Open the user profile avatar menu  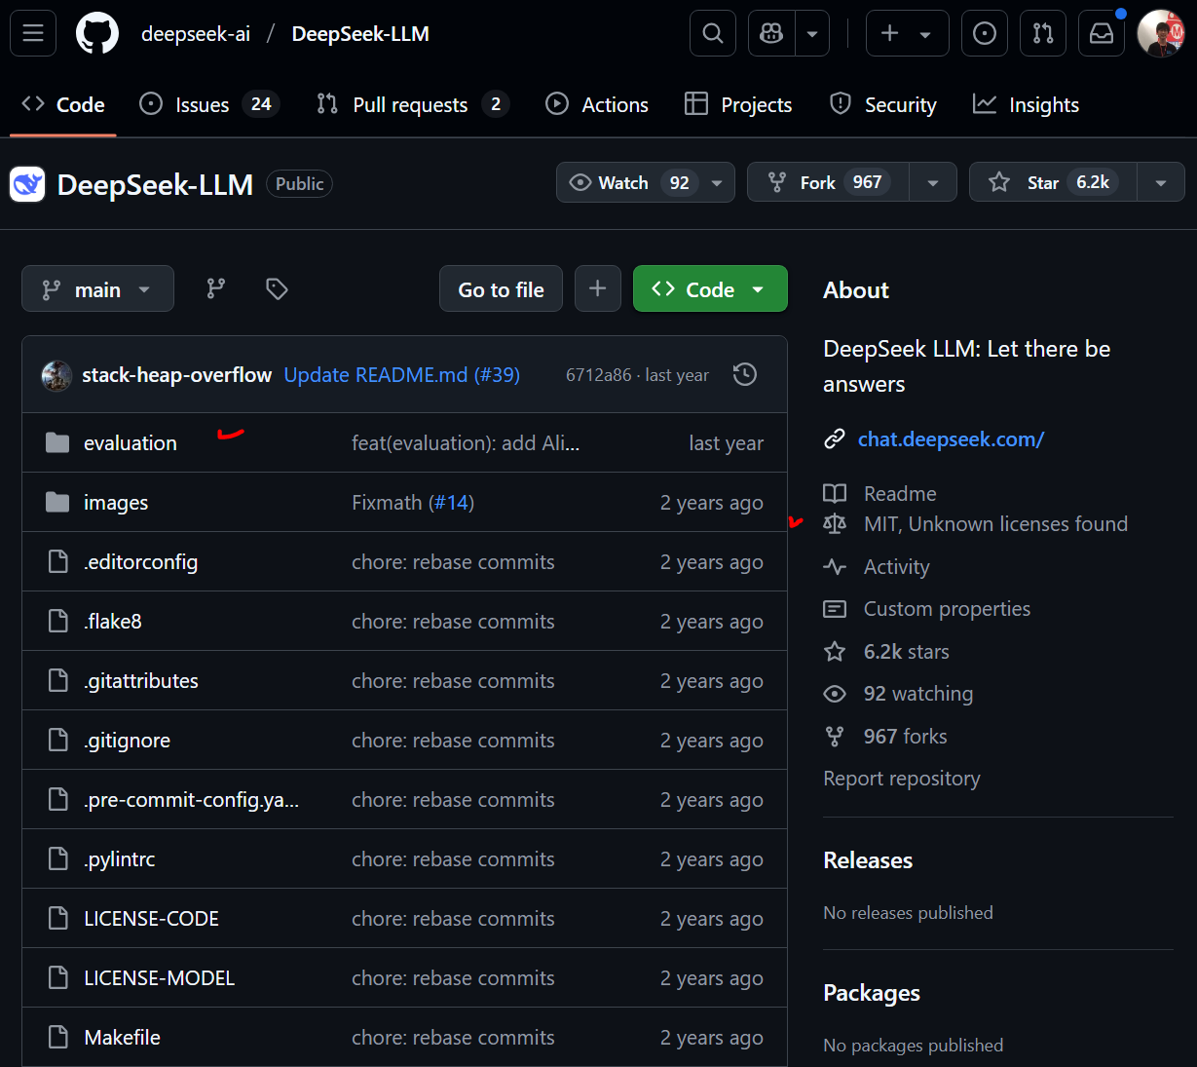coord(1160,33)
